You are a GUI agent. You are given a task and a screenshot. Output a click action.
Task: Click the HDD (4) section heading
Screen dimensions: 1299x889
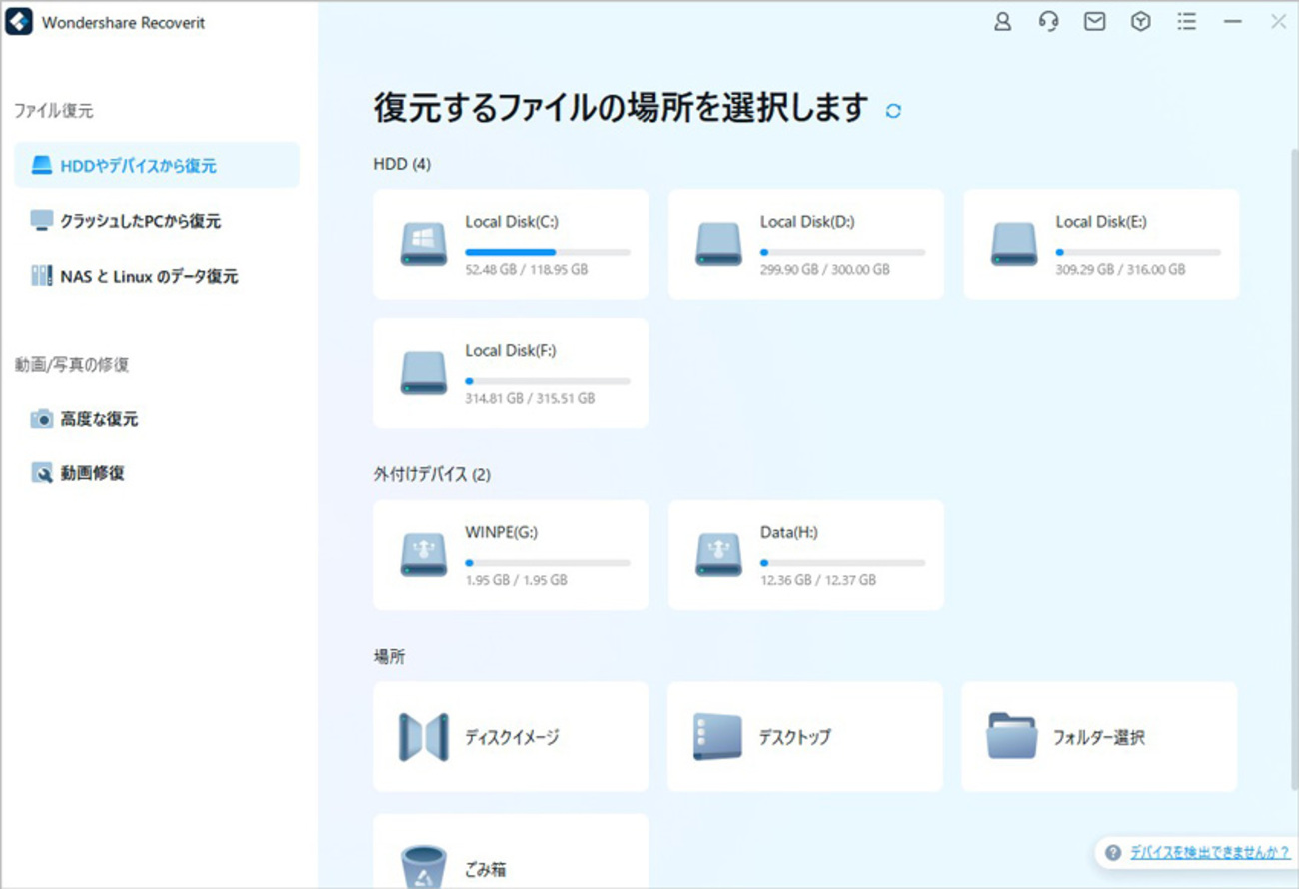(402, 164)
